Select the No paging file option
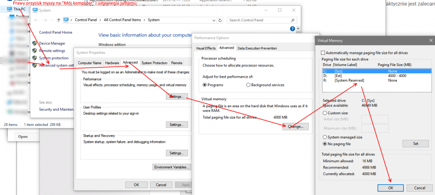The width and height of the screenshot is (435, 195). point(325,144)
